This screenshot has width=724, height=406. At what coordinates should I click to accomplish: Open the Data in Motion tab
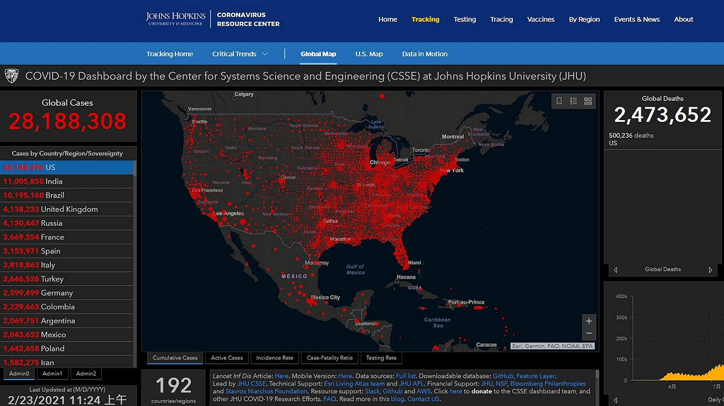pyautogui.click(x=425, y=54)
